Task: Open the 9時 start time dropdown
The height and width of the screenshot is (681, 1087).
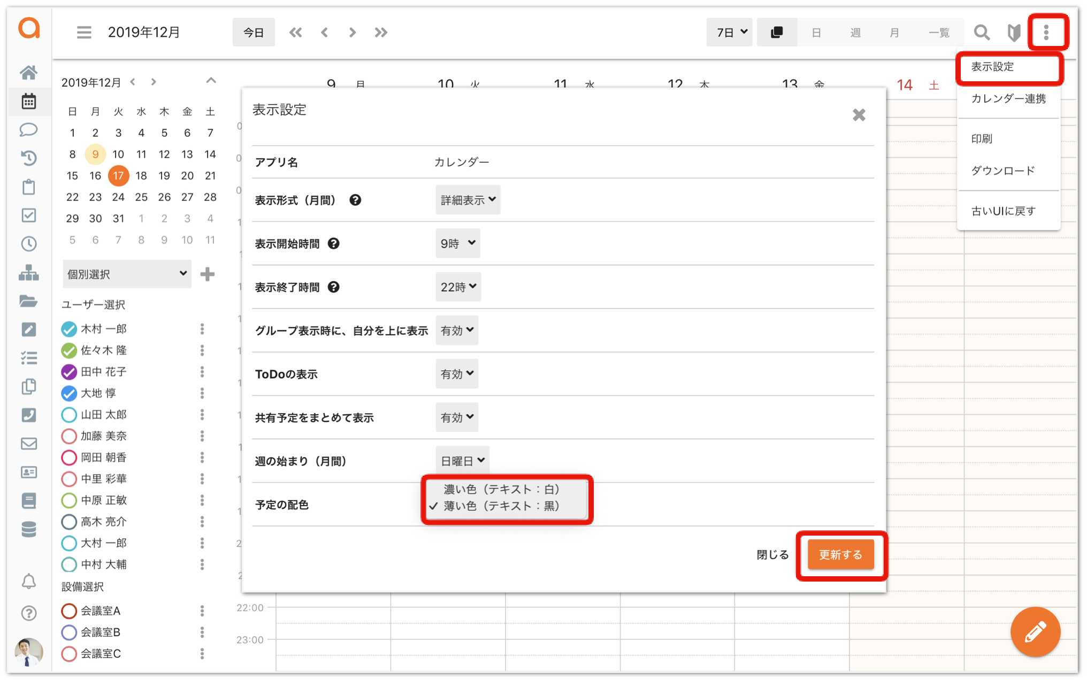Action: (458, 244)
